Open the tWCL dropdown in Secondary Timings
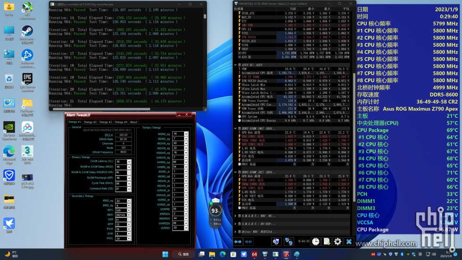Viewport: 462px width, 260px height. pyautogui.click(x=129, y=238)
